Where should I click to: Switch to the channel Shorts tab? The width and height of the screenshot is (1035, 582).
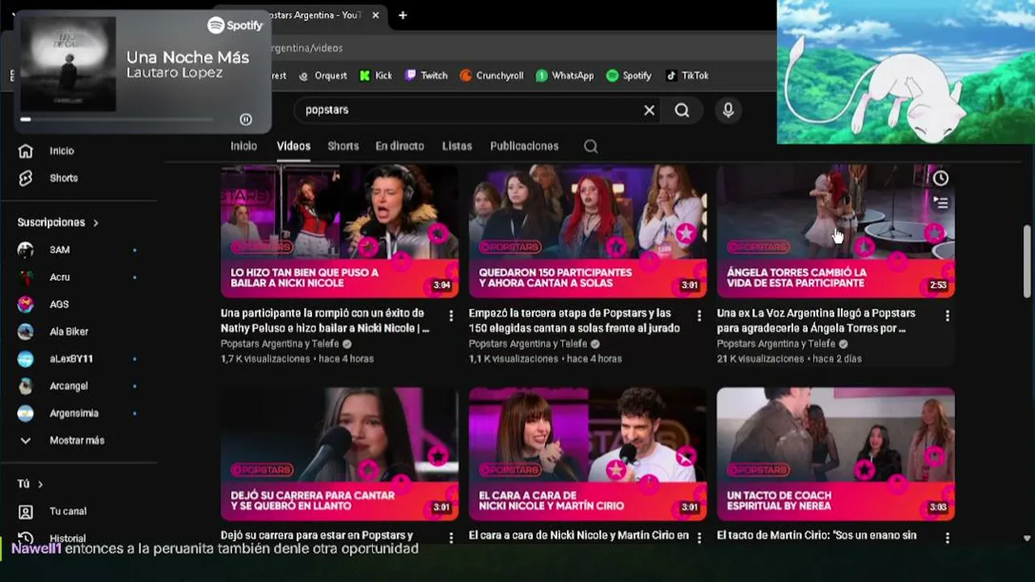tap(343, 146)
